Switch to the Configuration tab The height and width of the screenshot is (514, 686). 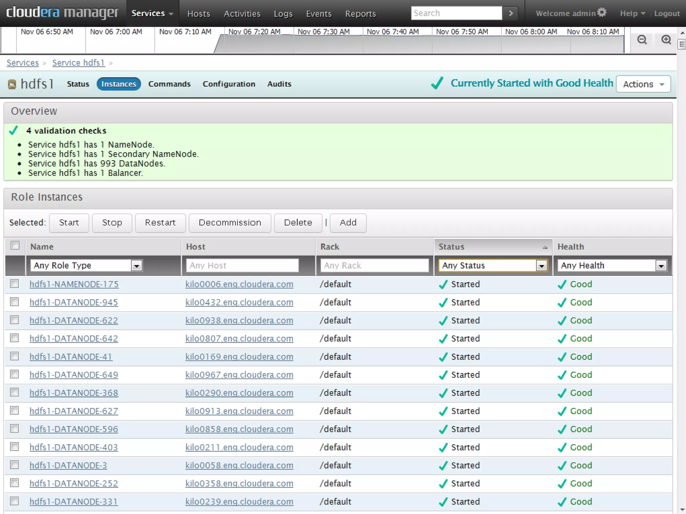click(x=229, y=84)
